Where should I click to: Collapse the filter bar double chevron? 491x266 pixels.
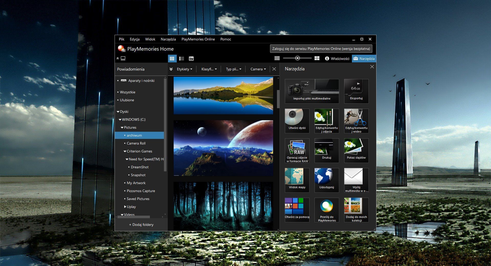171,69
